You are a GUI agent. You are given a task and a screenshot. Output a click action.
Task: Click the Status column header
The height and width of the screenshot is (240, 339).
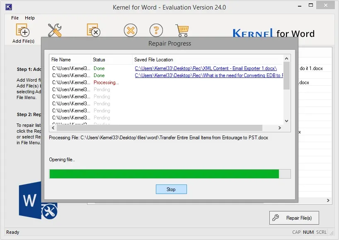(x=111, y=59)
